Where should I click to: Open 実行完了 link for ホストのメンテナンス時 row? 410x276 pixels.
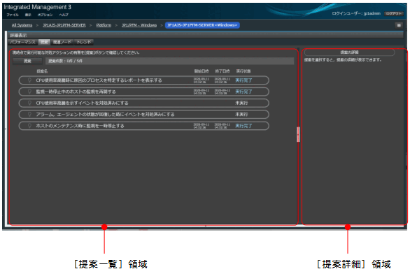click(243, 126)
